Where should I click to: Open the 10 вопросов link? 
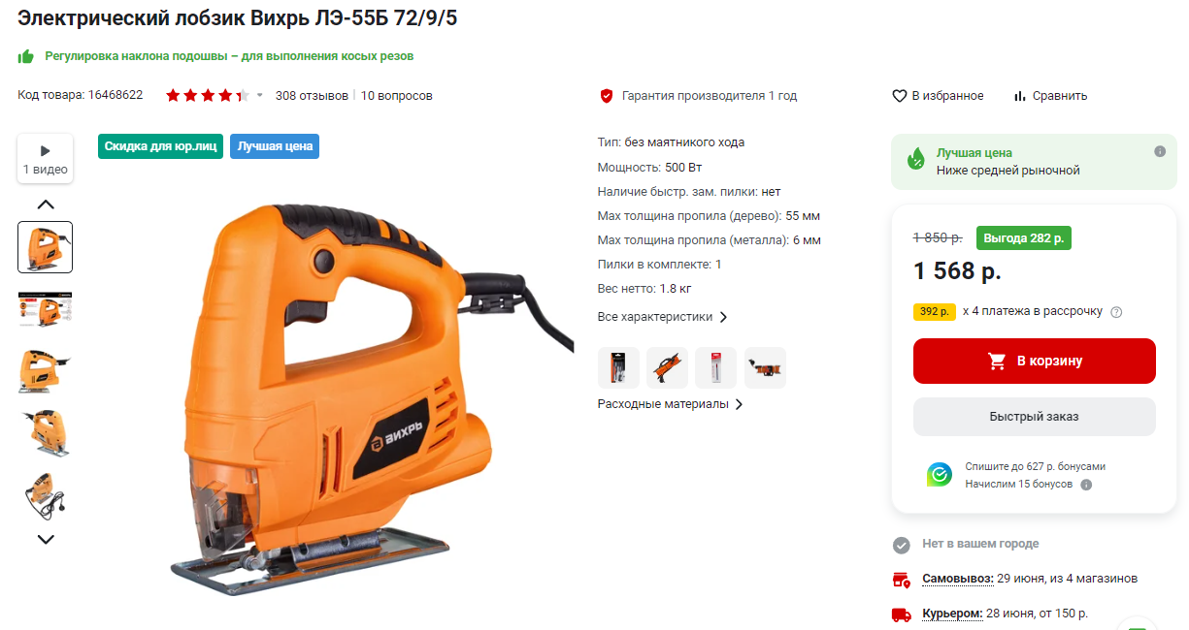(x=397, y=96)
